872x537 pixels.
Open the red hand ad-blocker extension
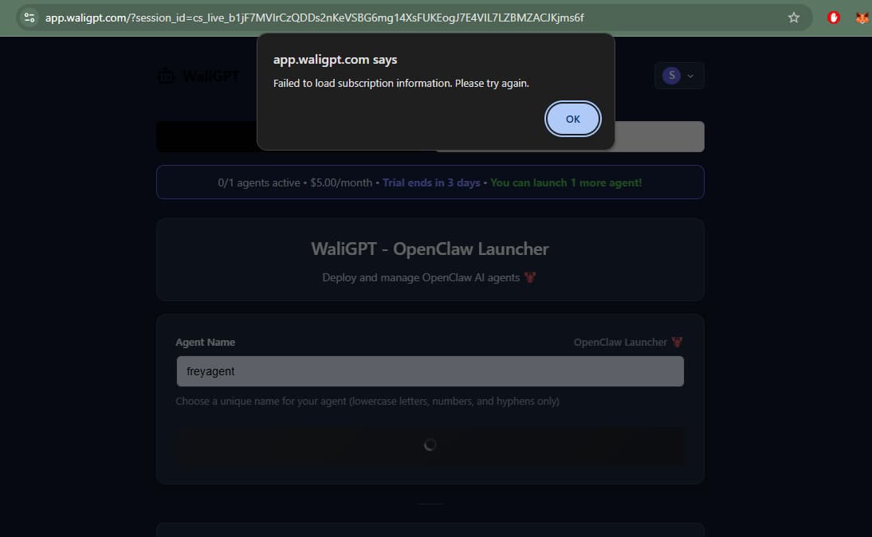(834, 18)
